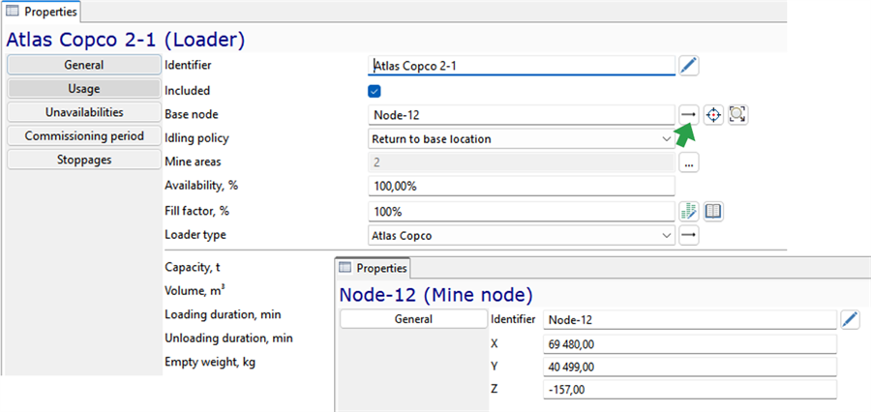Click the 'Atlas Copco 2-1 (Loader)' title
871x412 pixels.
coord(126,40)
